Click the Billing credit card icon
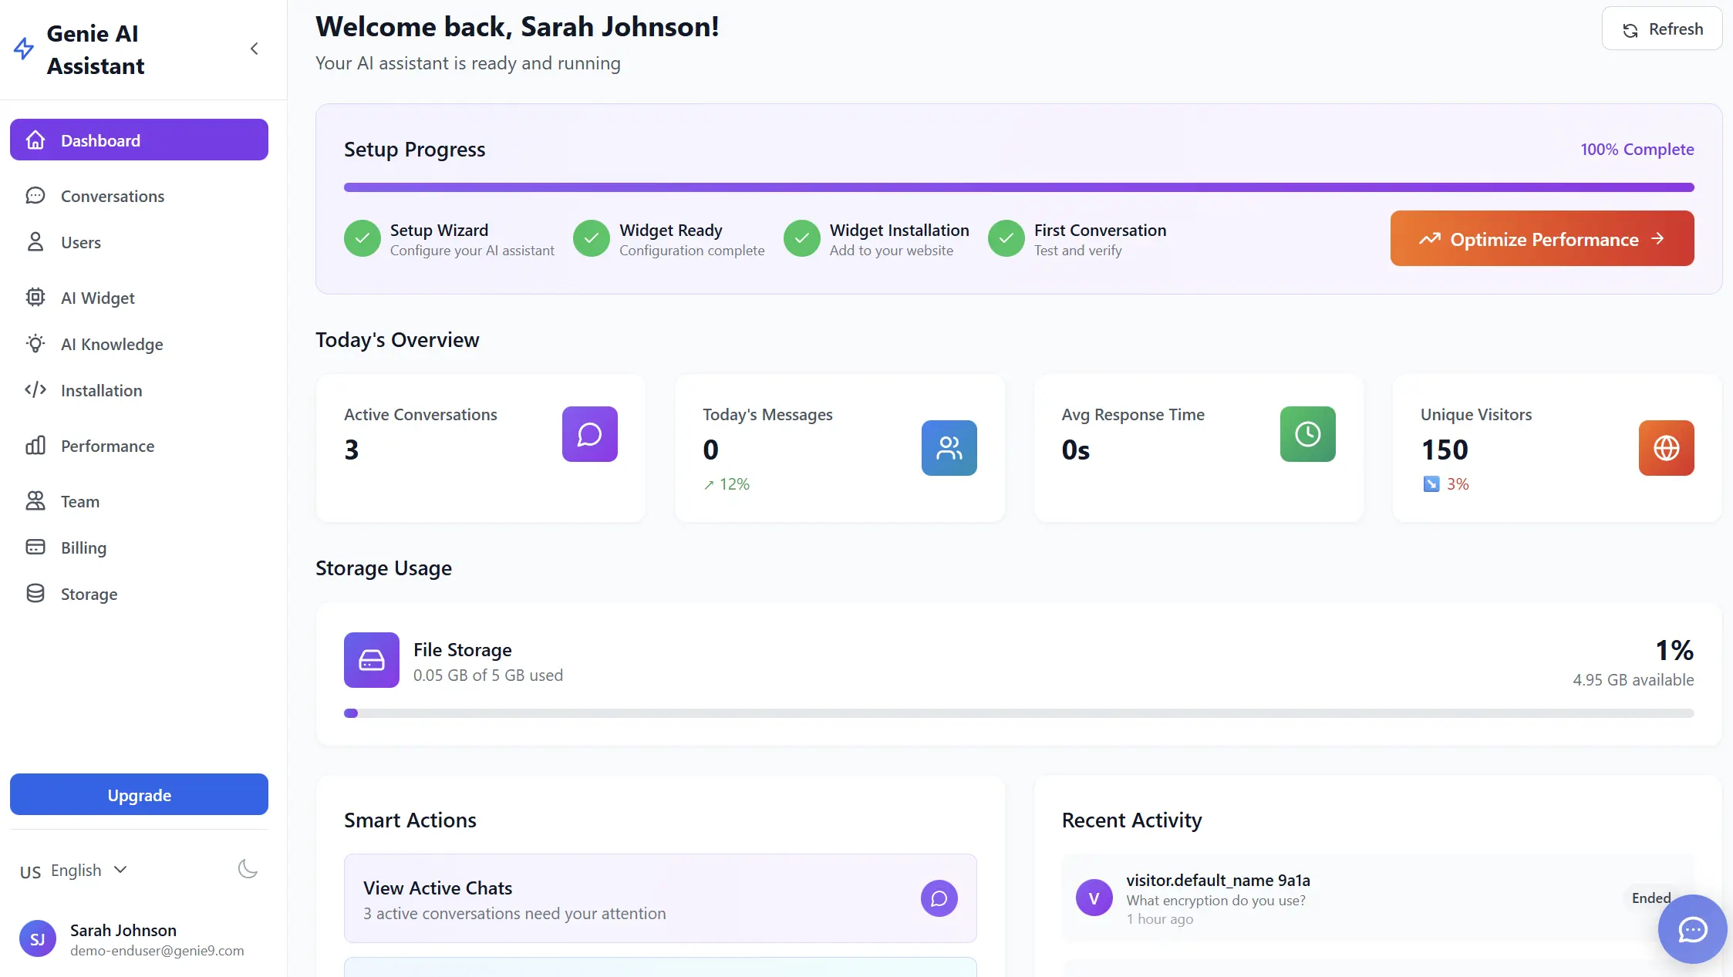Screen dimensions: 1733x977 [x=35, y=547]
